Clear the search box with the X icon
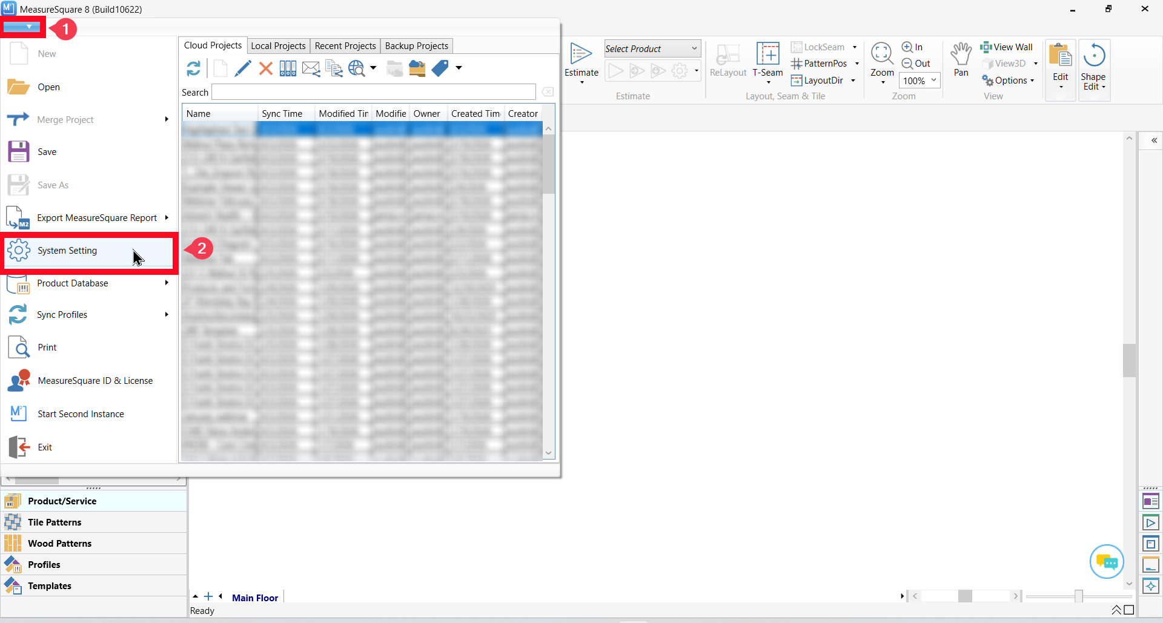 (x=548, y=92)
